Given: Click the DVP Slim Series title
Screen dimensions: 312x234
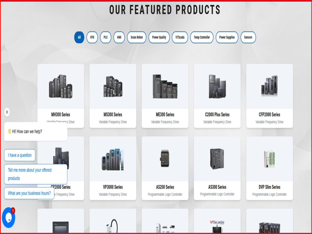Looking at the screenshot, I should pyautogui.click(x=270, y=187).
